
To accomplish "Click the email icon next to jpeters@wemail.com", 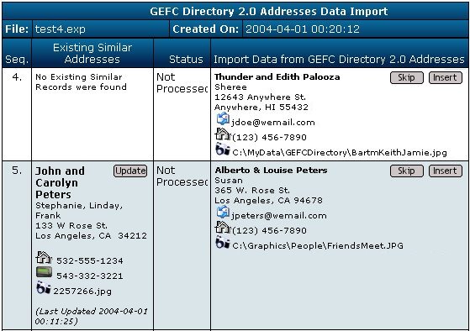I will point(223,213).
